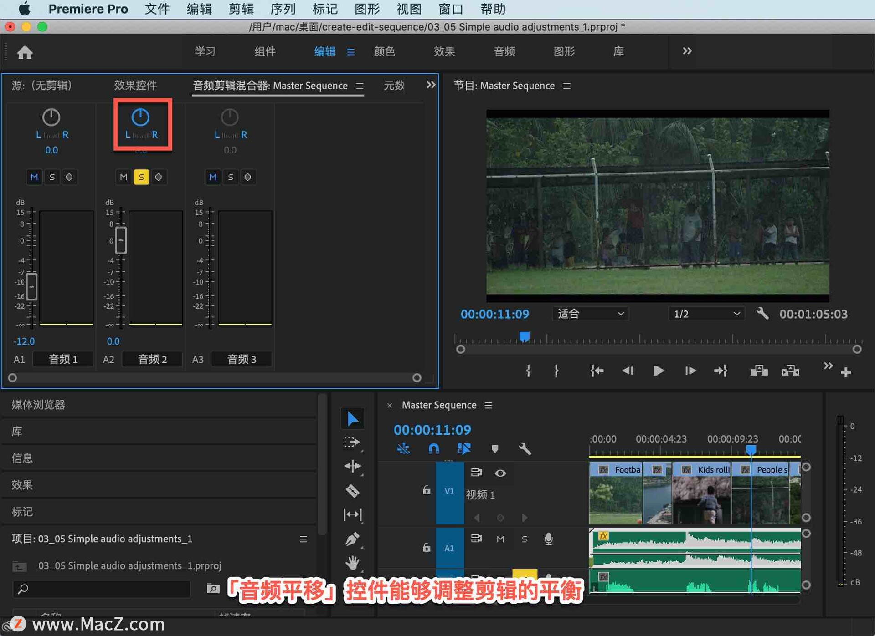
Task: Switch to the 颜色 workspace tab
Action: (x=384, y=51)
